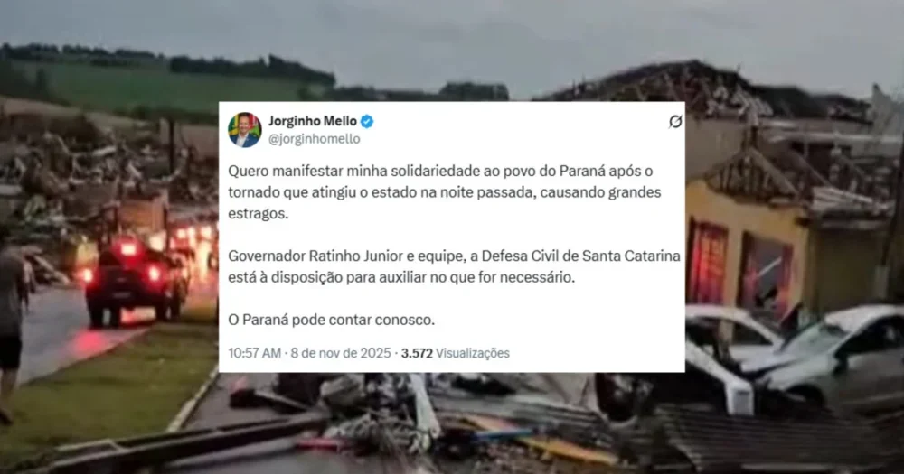Click the pickup truck with red taillights
904x474 pixels.
point(137,280)
